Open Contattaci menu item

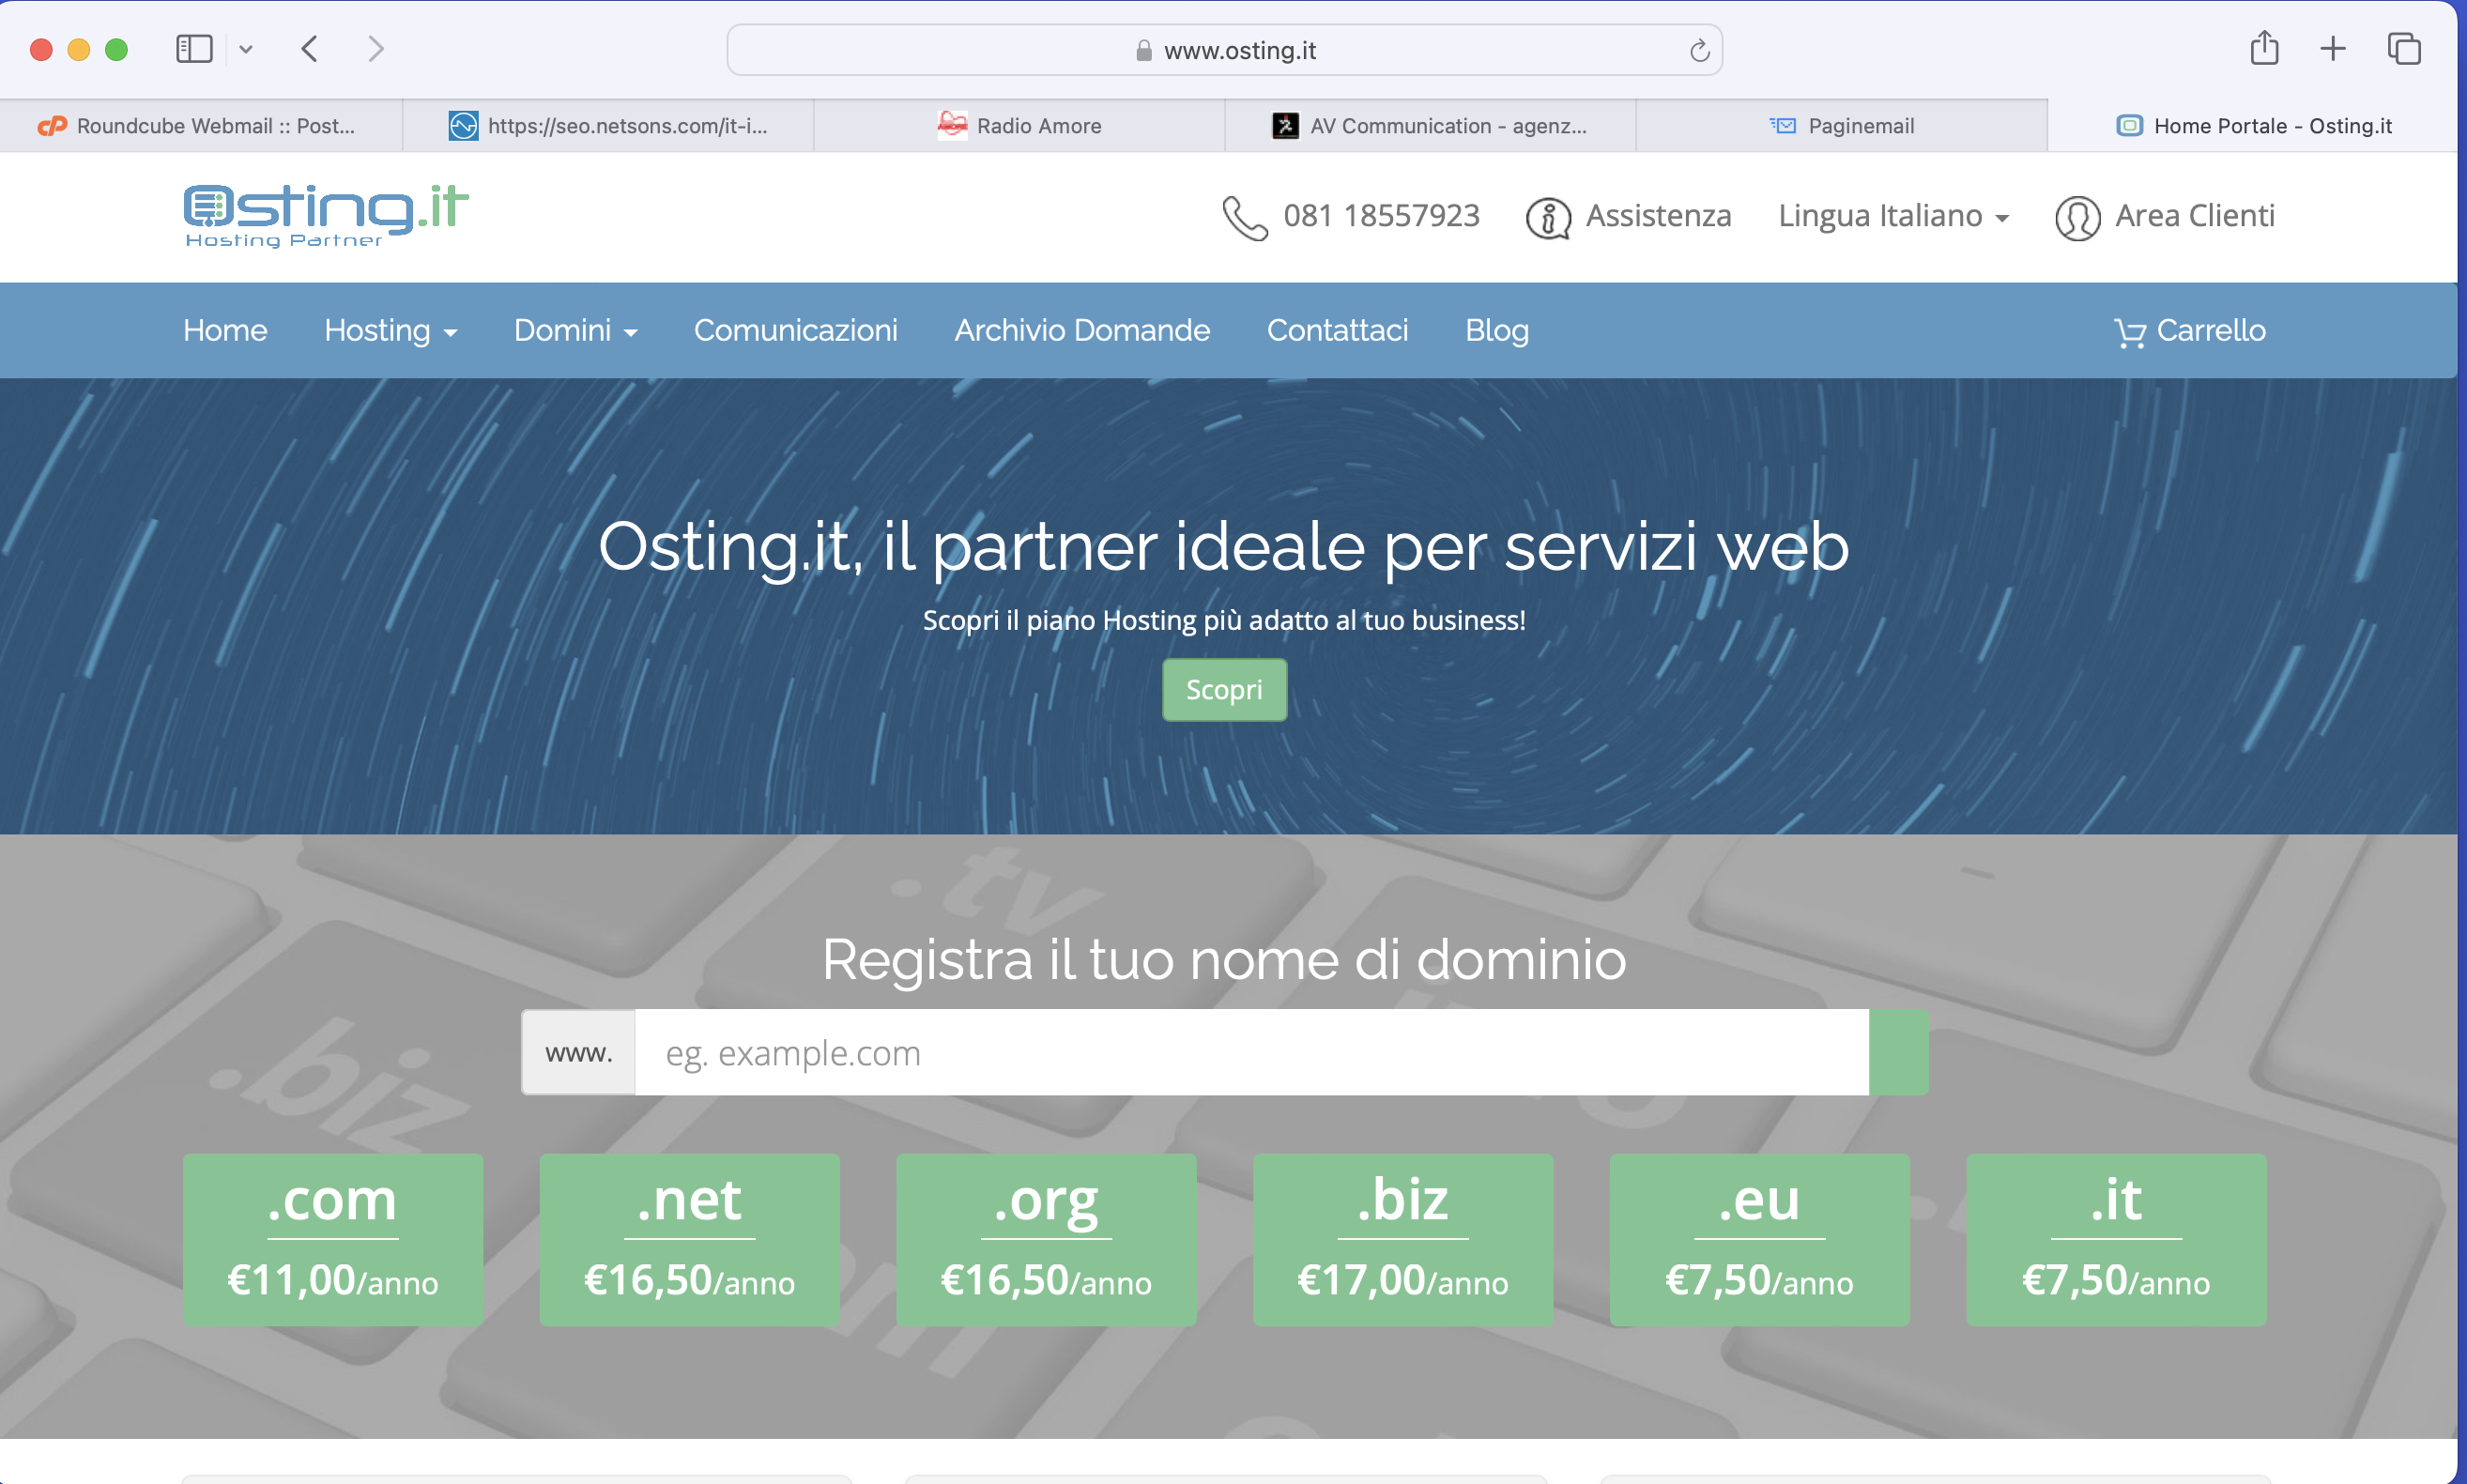click(x=1337, y=331)
